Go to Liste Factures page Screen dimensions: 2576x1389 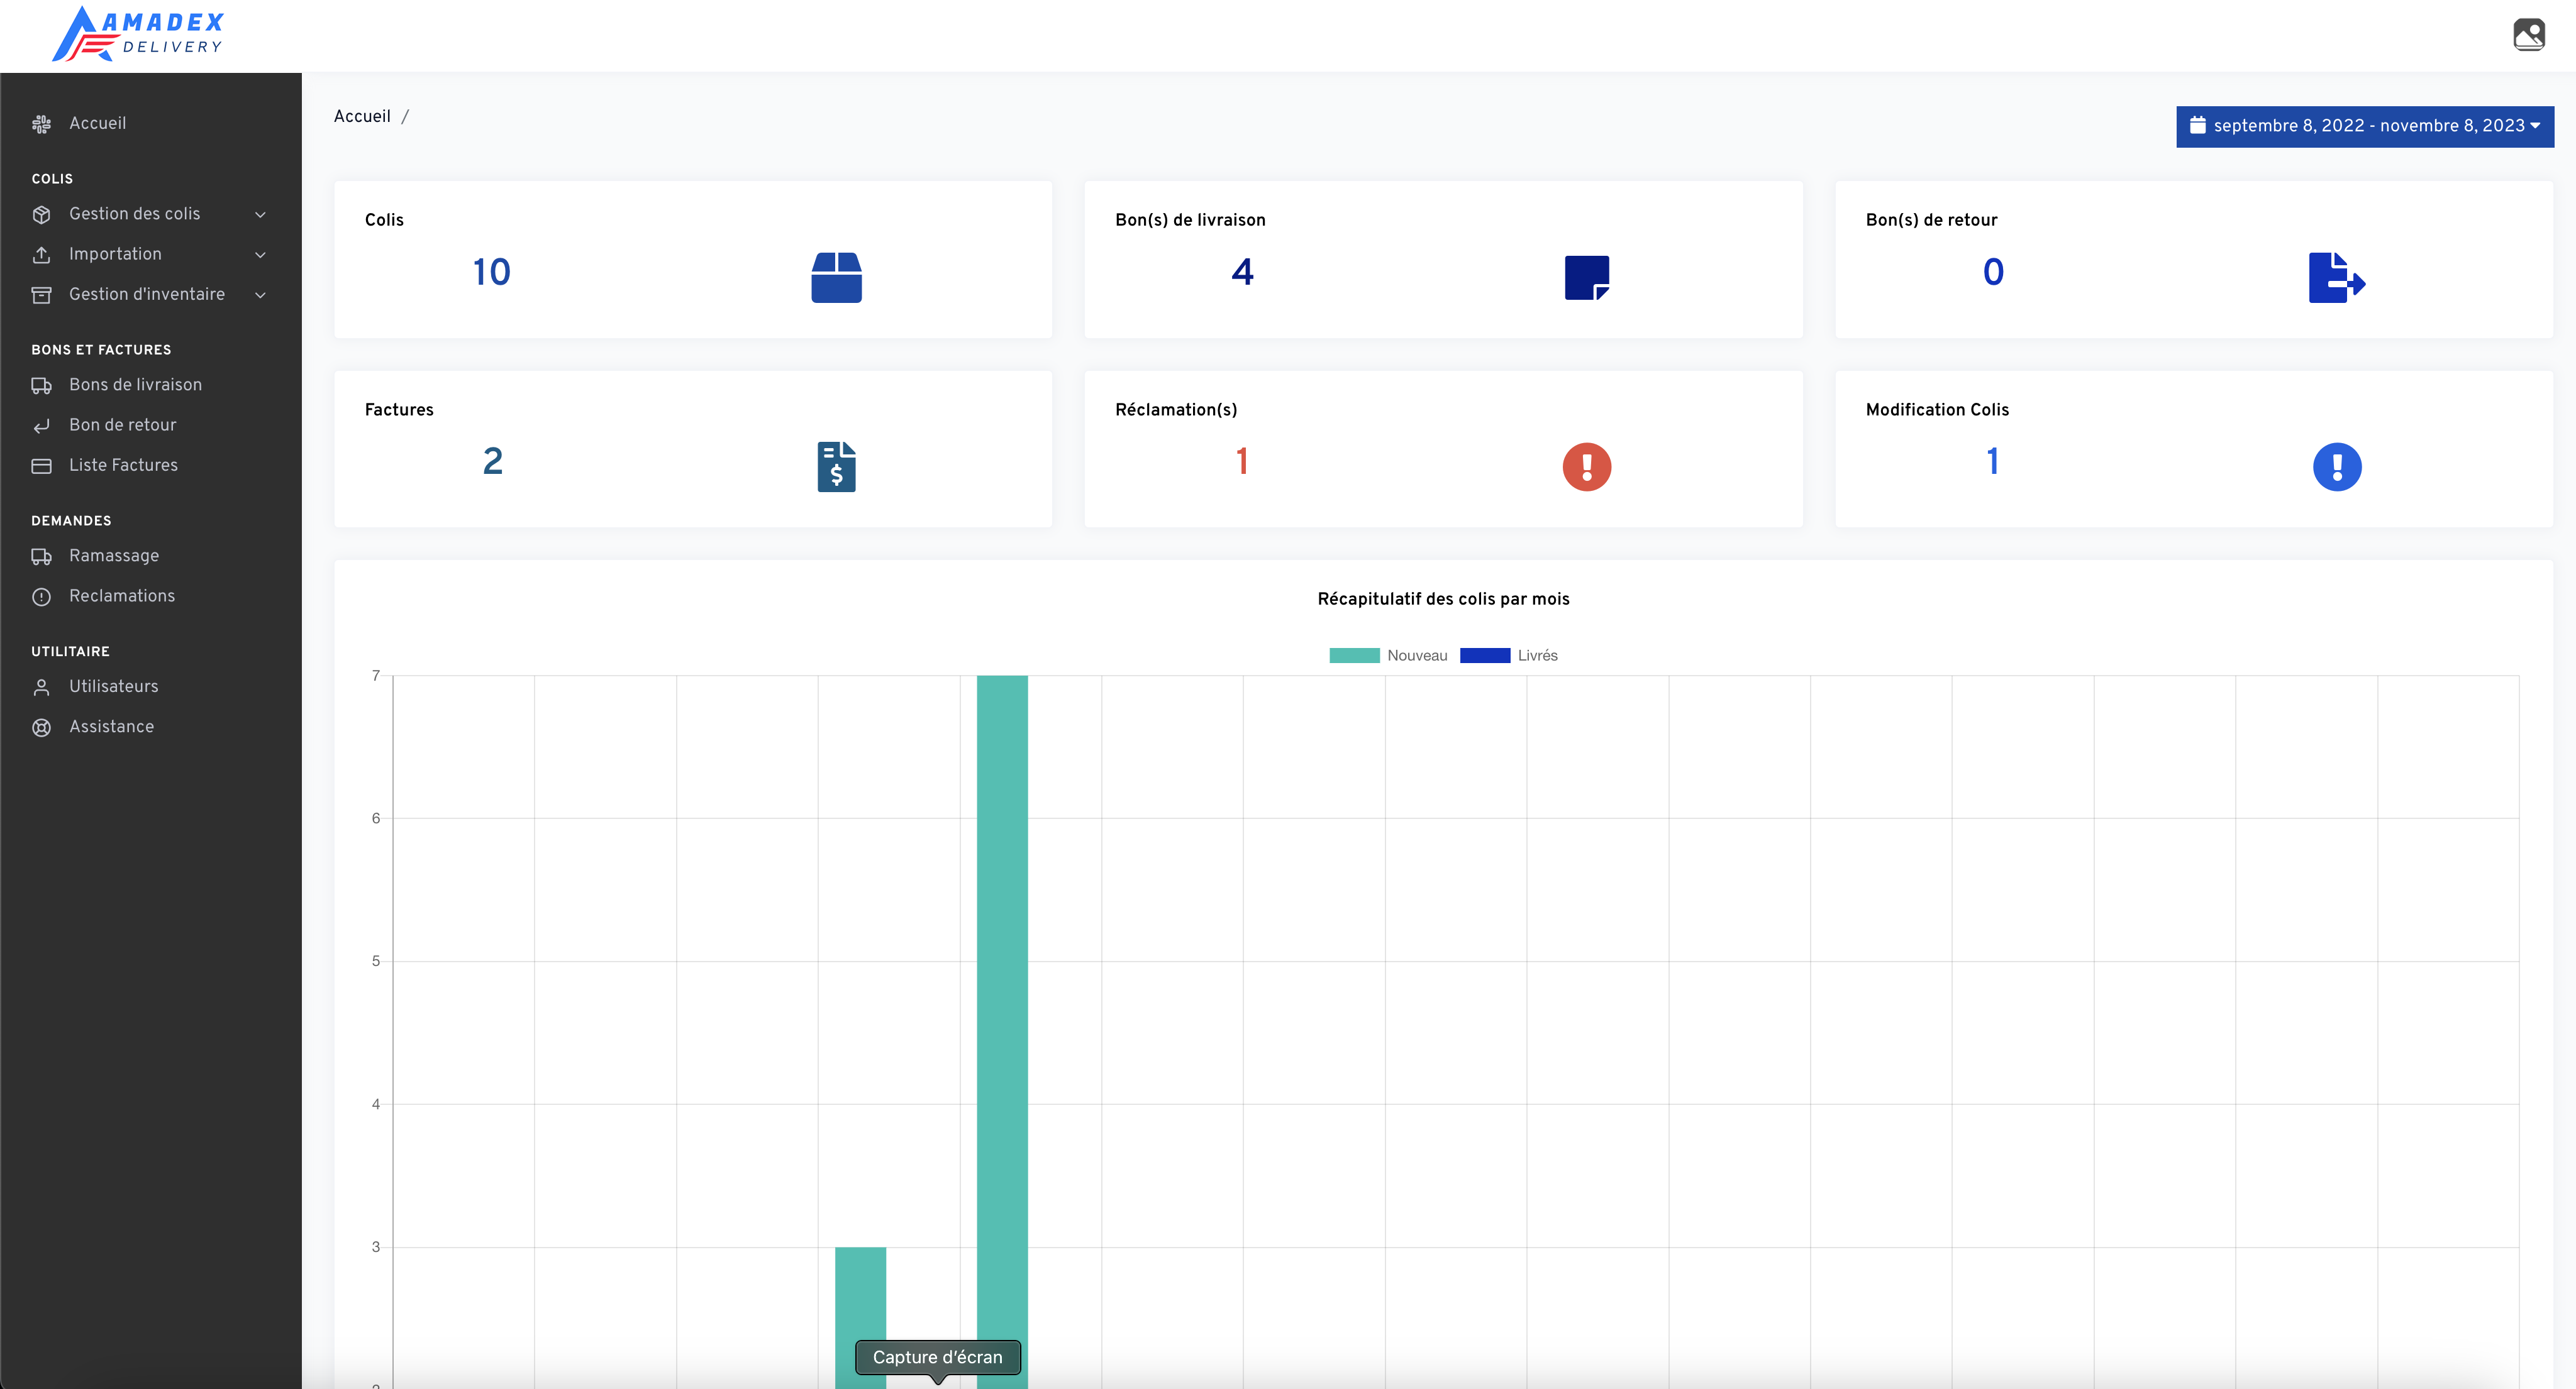pos(123,464)
